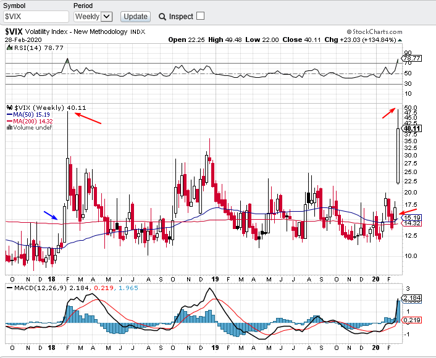
Task: Click the 'Open 22.25' header text
Action: (x=187, y=40)
